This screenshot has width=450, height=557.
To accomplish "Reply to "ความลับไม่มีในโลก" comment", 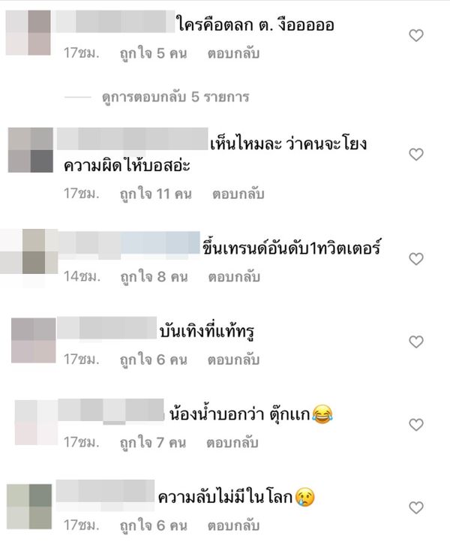I will click(x=233, y=525).
